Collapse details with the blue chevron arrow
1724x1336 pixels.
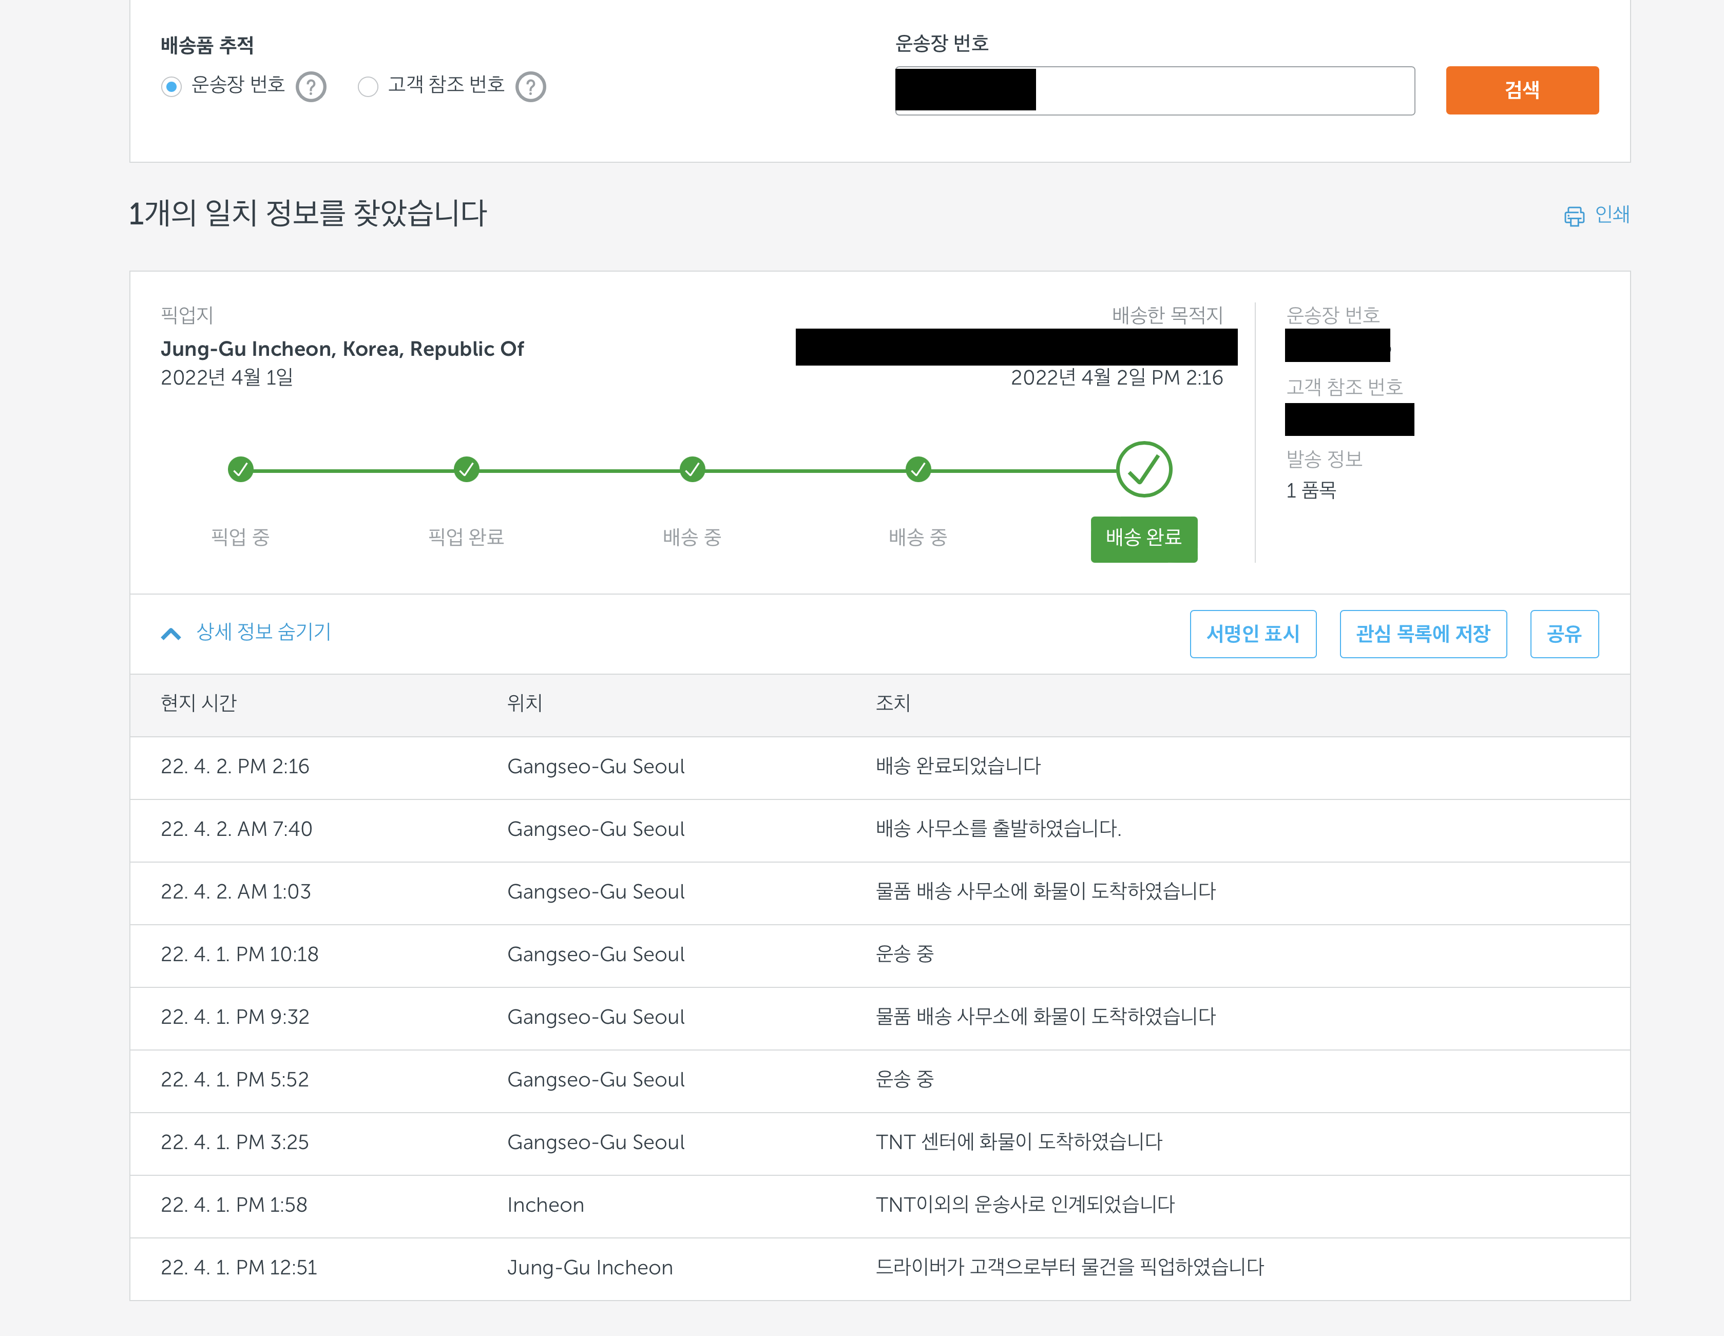pyautogui.click(x=171, y=633)
